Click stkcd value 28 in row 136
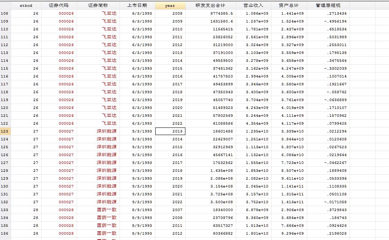This screenshot has width=389, height=240. (26, 233)
